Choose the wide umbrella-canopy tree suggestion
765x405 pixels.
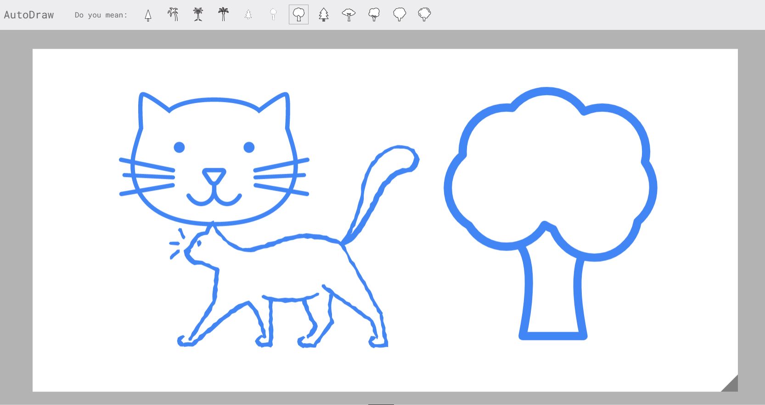coord(349,15)
